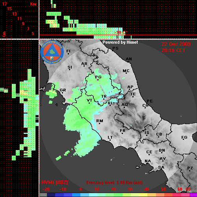Select the gray segment of the color bar
The image size is (197, 197).
(x=43, y=195)
